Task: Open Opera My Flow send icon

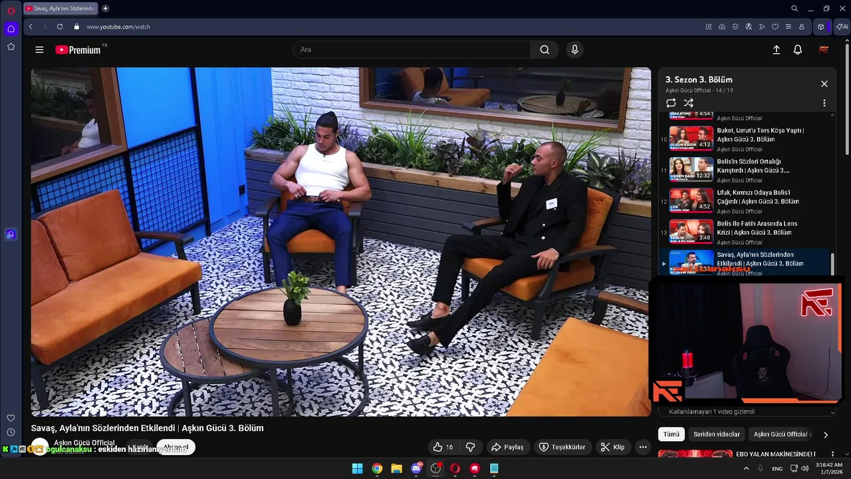Action: 762,27
